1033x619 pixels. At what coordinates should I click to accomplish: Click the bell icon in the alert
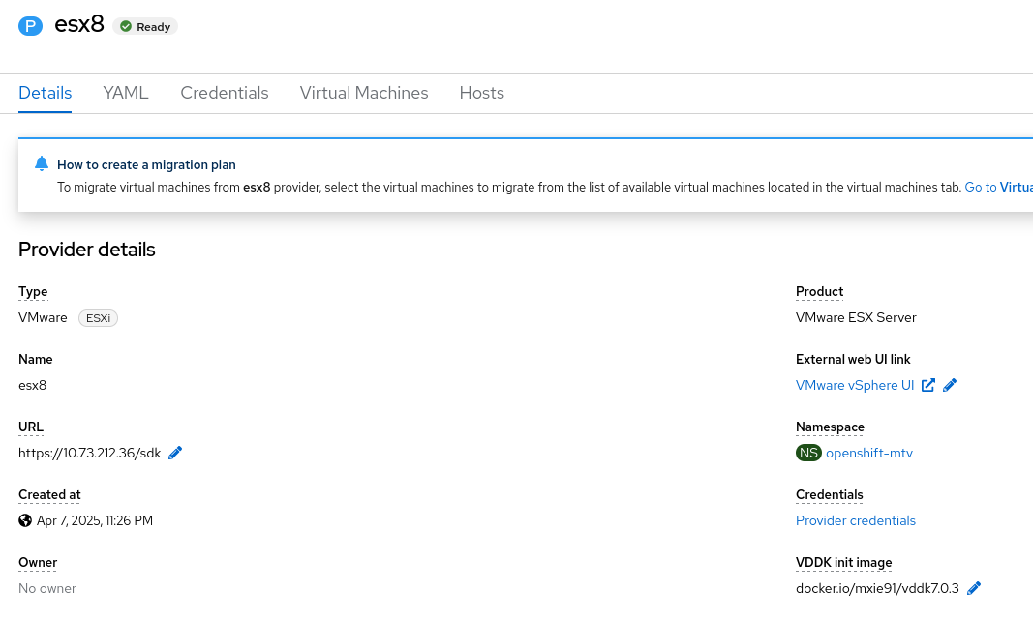click(x=41, y=163)
